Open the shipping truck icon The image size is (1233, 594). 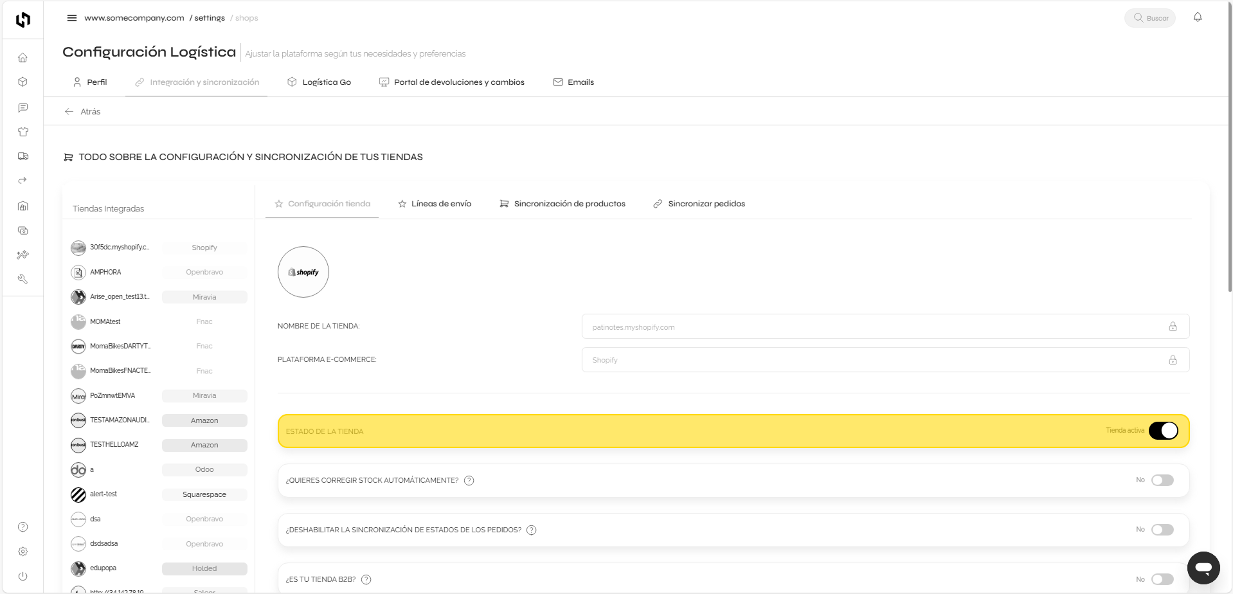click(x=22, y=156)
